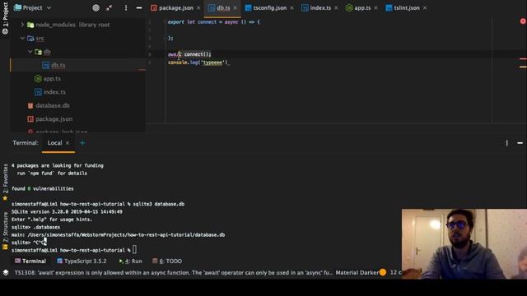Close the Local terminal session

68,143
